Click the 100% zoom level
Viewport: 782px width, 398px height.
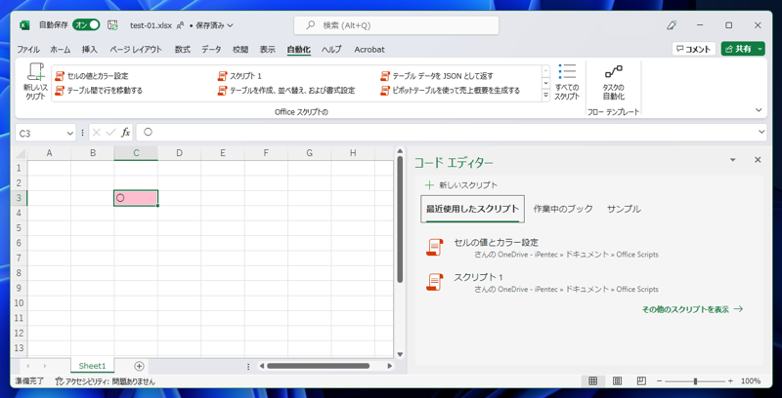point(751,381)
